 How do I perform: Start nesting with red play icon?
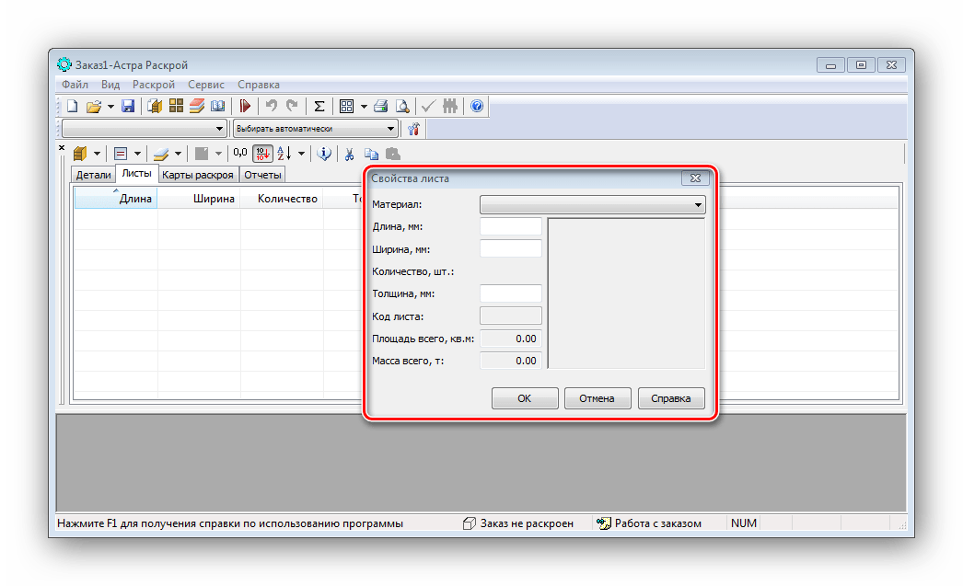pos(245,106)
